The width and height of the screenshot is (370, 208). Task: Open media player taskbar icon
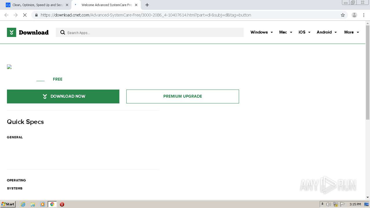42,204
